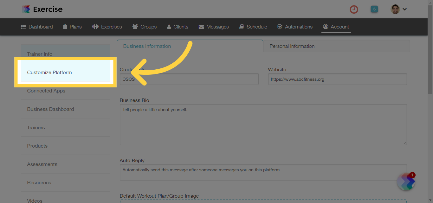View the Connected Apps page

[x=46, y=91]
